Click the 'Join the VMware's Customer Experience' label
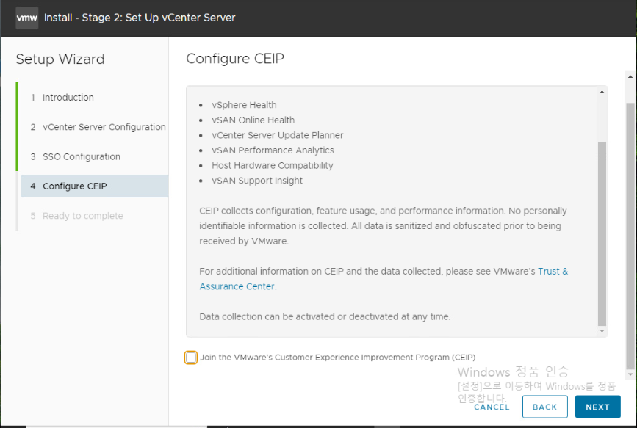 [x=337, y=358]
